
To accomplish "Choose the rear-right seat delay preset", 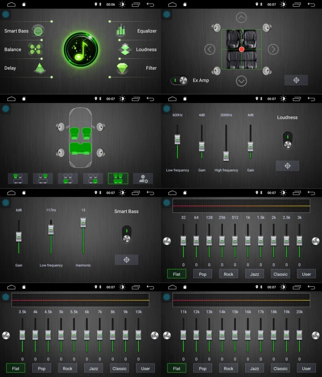I will click(93, 178).
